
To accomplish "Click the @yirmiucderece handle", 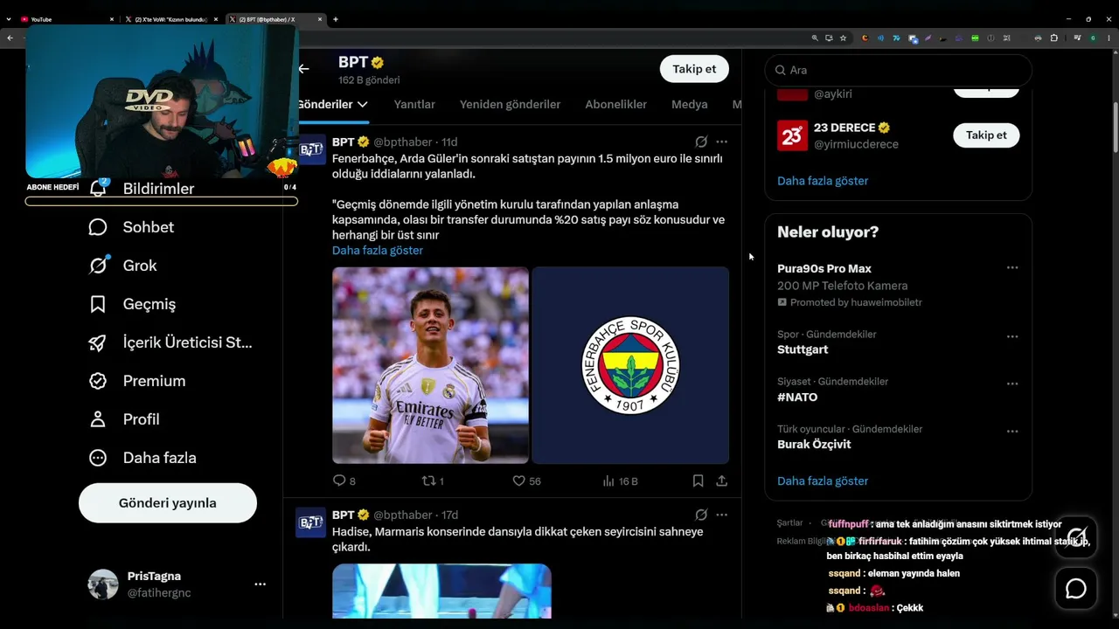I will pos(856,144).
